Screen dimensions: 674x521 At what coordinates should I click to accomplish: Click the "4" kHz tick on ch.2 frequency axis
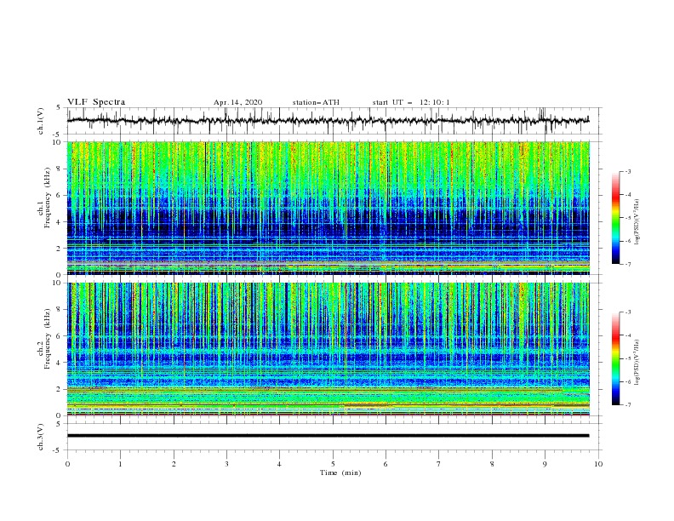(60, 363)
